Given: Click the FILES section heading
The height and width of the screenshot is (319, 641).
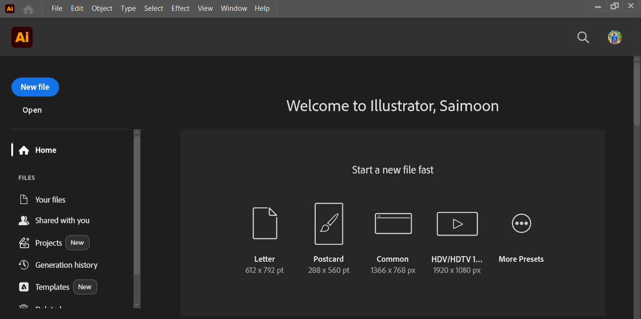Looking at the screenshot, I should pyautogui.click(x=27, y=178).
